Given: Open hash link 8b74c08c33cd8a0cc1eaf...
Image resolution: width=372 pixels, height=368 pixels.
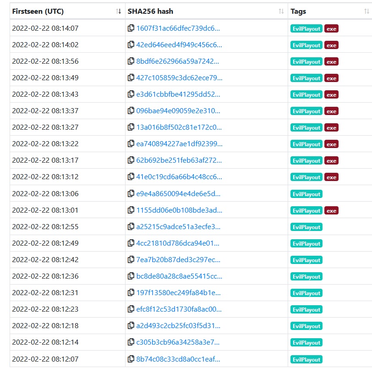Looking at the screenshot, I should tap(178, 359).
